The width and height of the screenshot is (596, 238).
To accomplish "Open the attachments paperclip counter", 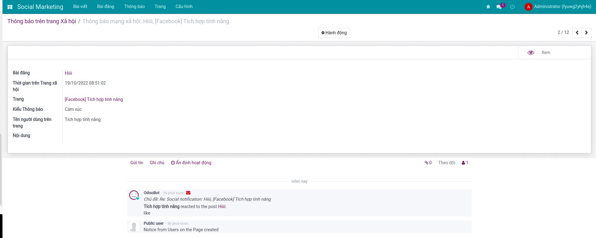I will (x=428, y=163).
